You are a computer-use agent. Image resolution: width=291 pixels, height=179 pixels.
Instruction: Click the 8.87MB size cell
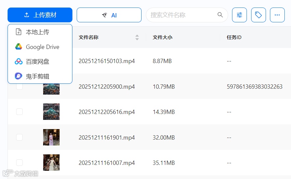click(162, 61)
